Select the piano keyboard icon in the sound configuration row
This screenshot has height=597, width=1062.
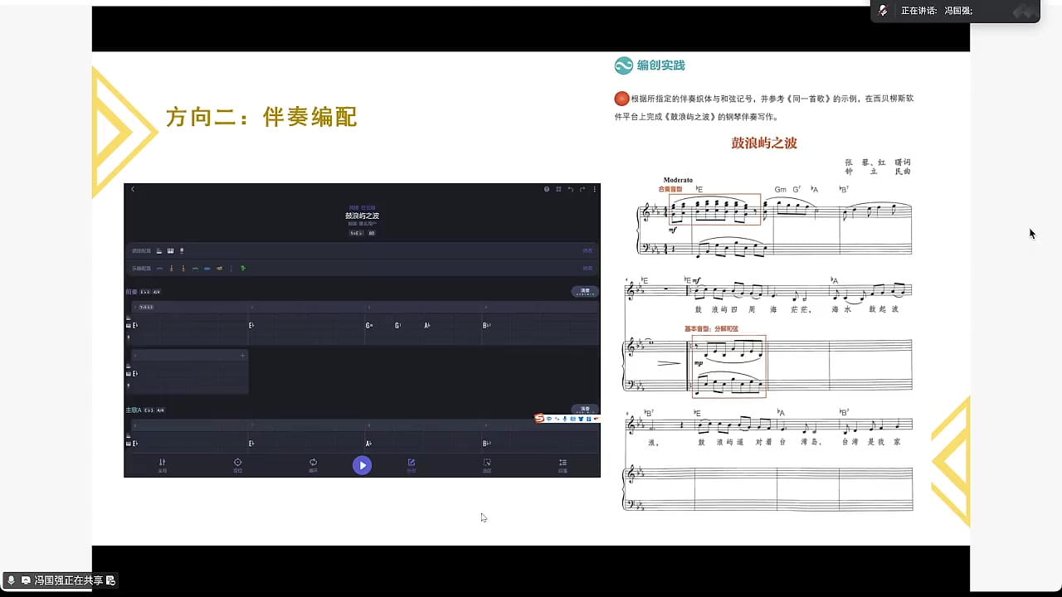pyautogui.click(x=170, y=250)
